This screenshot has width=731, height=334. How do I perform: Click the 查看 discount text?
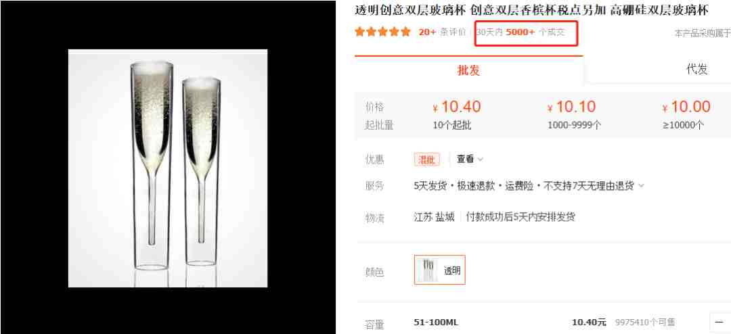[465, 160]
